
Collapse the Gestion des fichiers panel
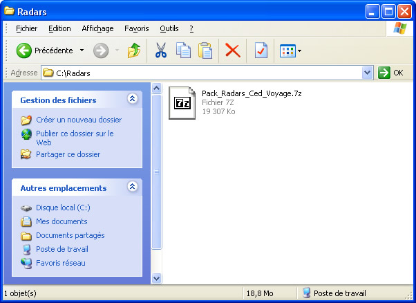tap(133, 98)
